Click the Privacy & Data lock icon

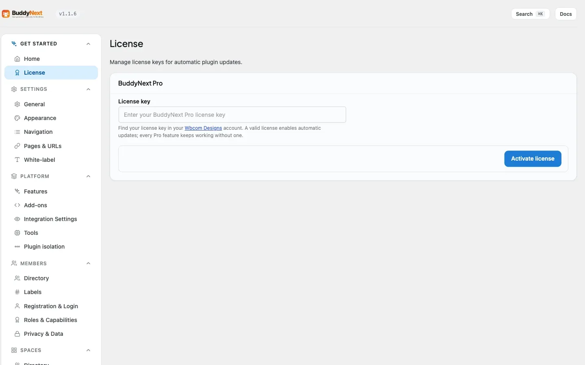[x=17, y=334]
